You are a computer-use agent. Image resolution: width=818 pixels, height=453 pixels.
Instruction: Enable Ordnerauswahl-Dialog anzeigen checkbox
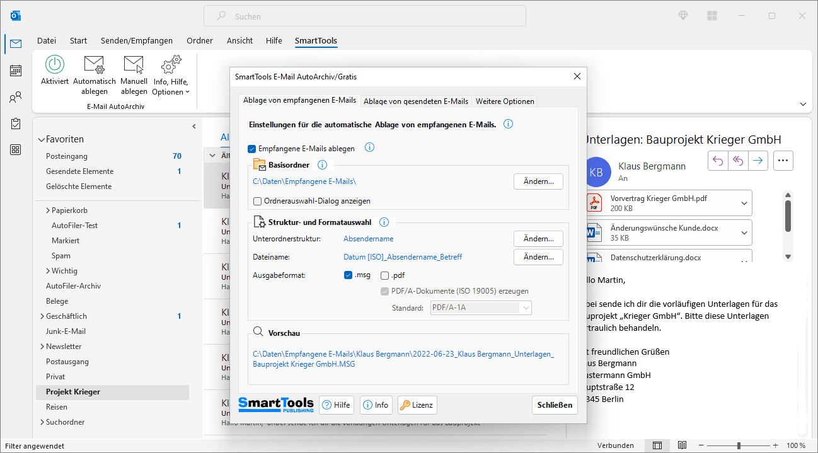click(x=257, y=201)
